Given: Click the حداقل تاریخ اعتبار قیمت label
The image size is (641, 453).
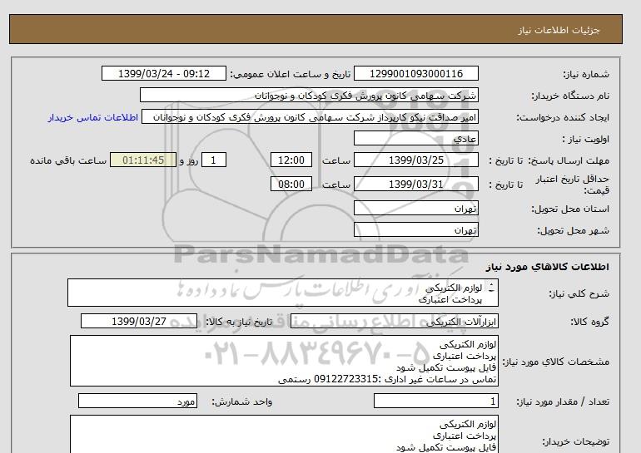Looking at the screenshot, I should 573,185.
